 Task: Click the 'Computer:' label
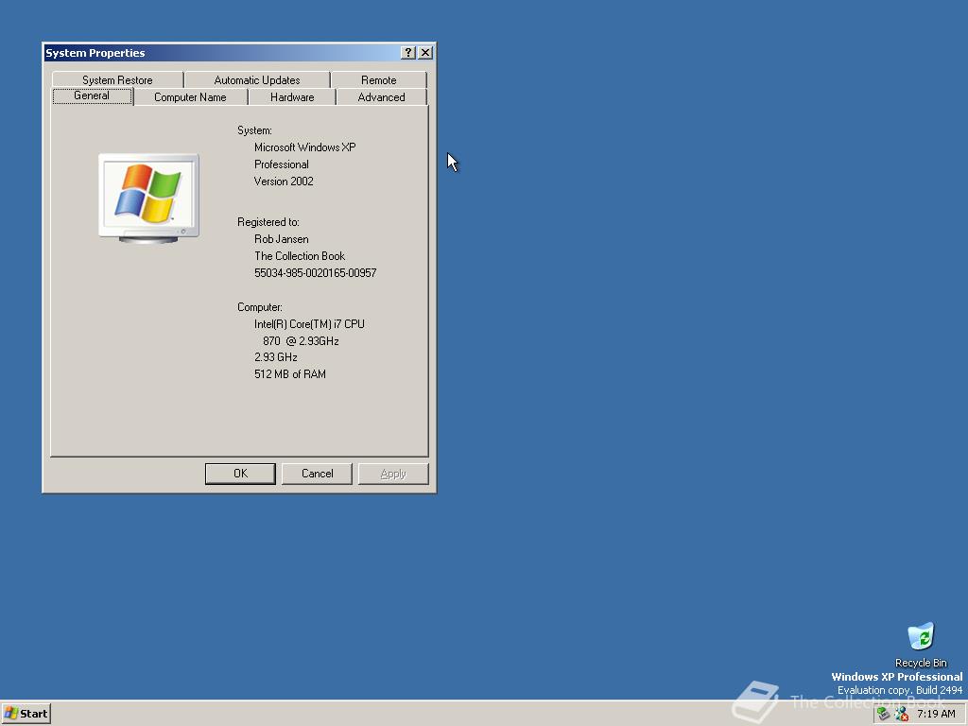tap(260, 307)
